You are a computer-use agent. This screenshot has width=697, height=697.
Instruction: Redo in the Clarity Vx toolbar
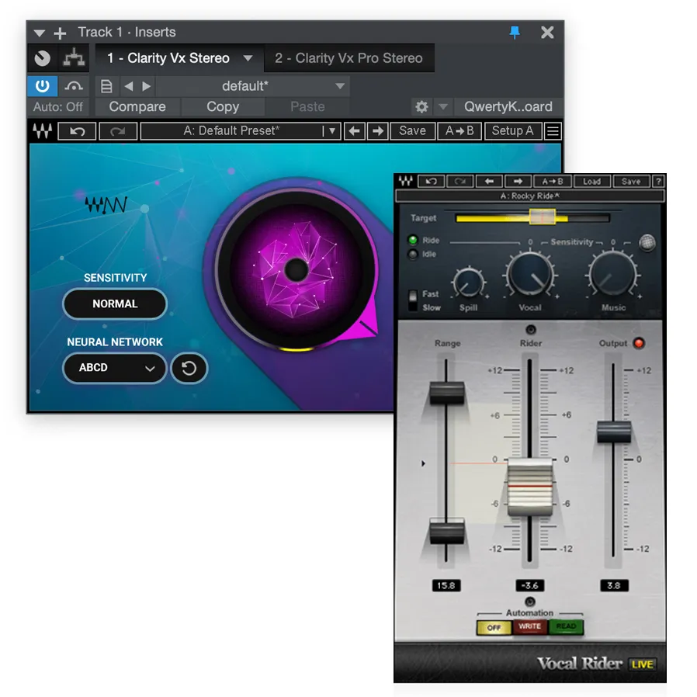(x=118, y=131)
